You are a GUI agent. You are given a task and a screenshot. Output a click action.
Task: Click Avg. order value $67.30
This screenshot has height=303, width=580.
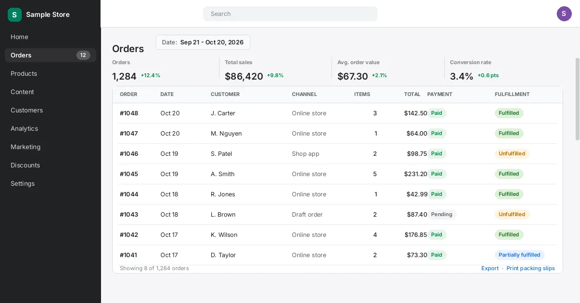(362, 69)
